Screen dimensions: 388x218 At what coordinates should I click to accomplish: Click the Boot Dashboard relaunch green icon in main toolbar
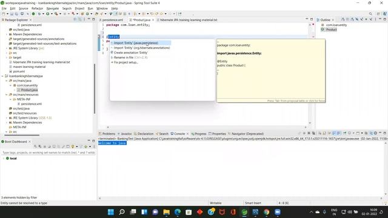point(33,14)
